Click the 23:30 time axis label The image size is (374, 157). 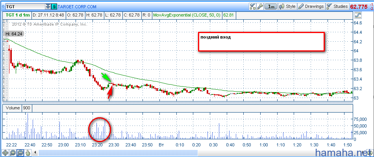coord(114,145)
